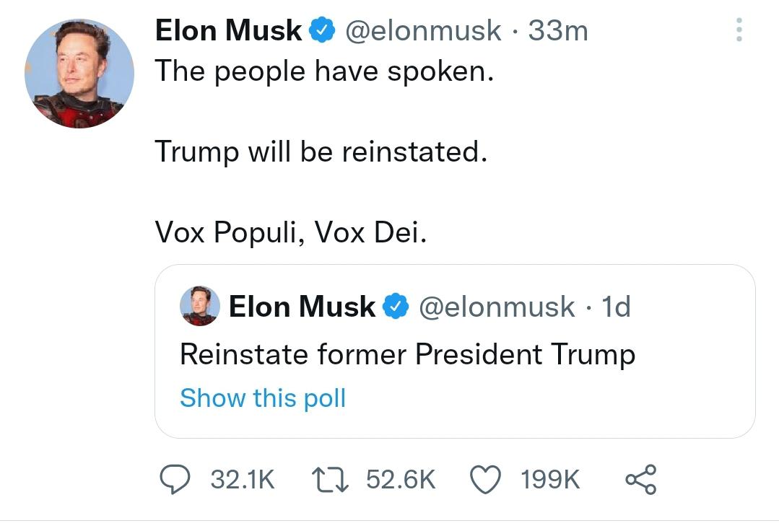Open the main tweet's "Elon Musk" display name
Viewport: 779px width, 531px height.
click(x=228, y=30)
